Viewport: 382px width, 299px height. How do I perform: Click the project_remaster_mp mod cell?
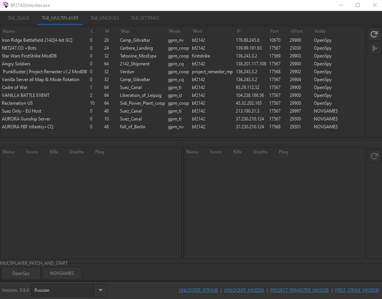(212, 72)
